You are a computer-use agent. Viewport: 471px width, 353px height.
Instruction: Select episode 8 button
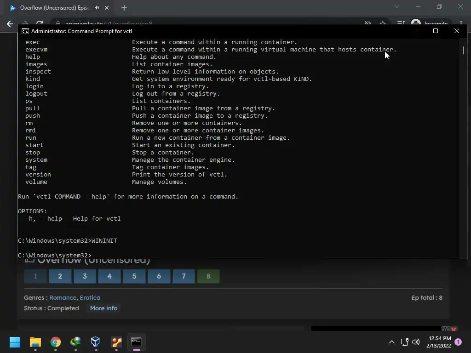click(x=208, y=276)
